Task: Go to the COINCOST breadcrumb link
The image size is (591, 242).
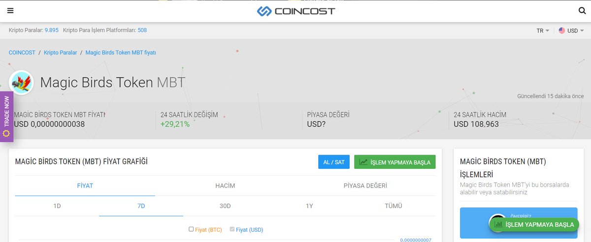Action: [x=22, y=53]
